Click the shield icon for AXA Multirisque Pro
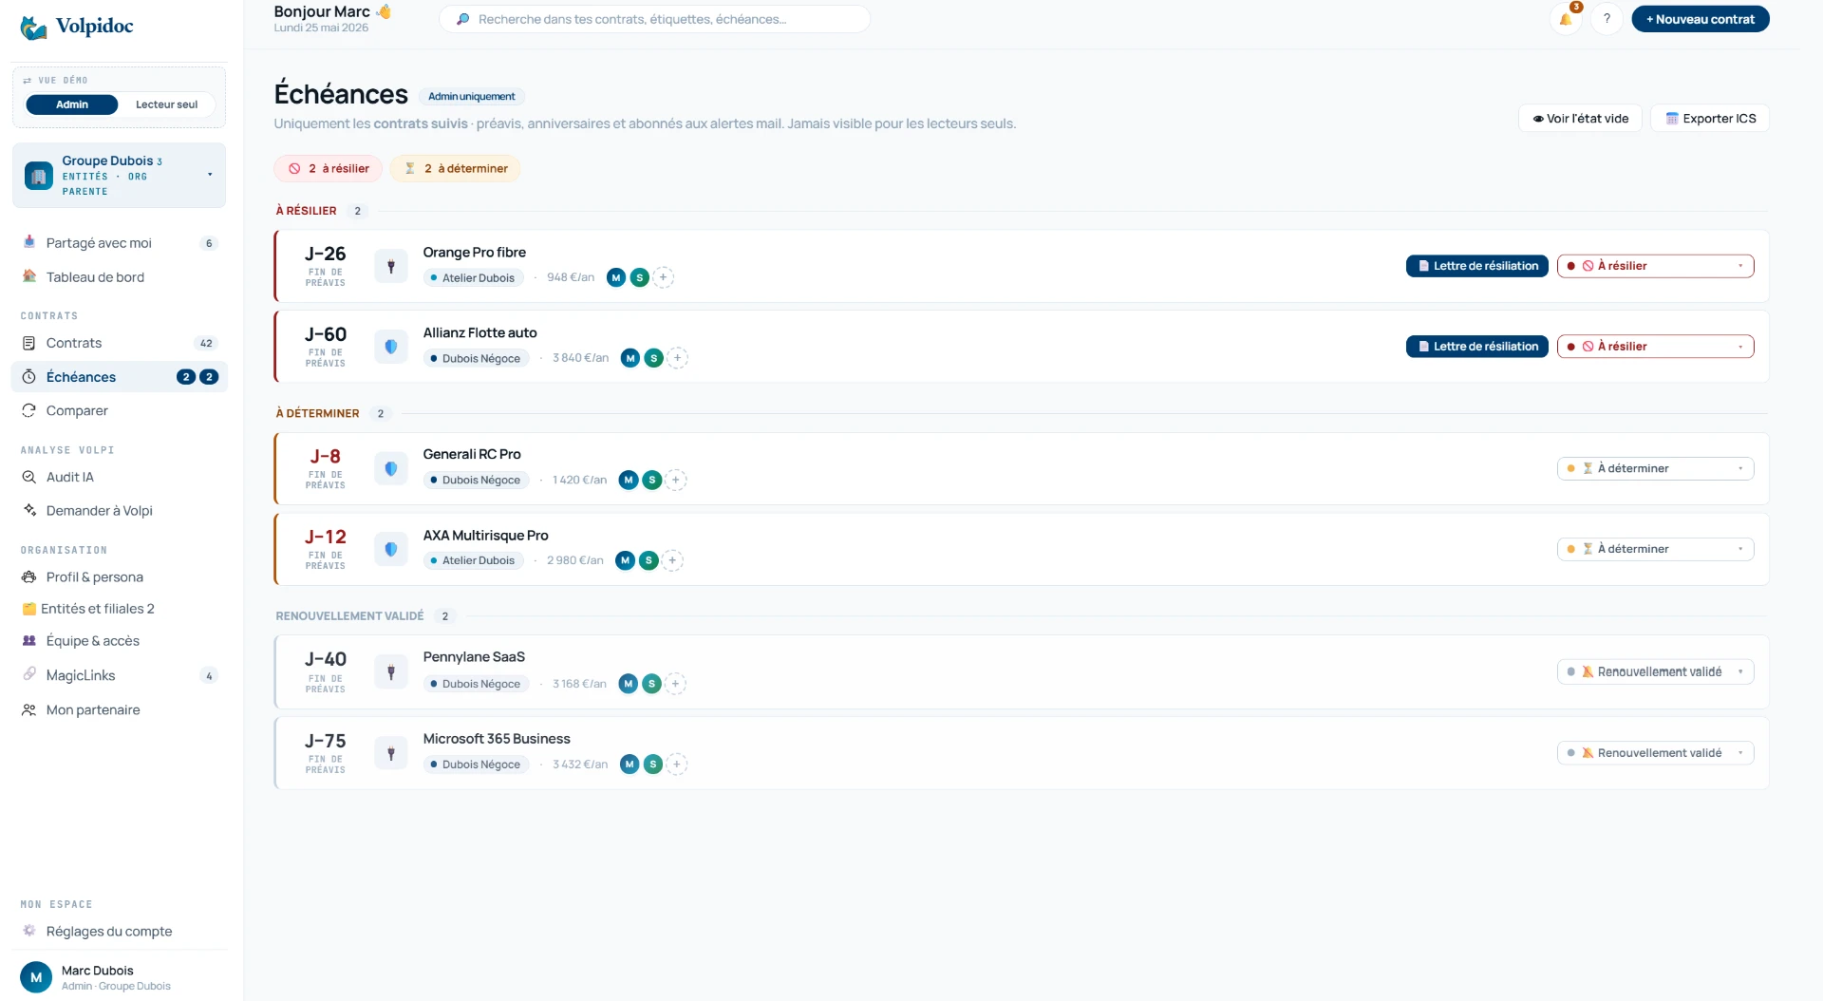The width and height of the screenshot is (1823, 1001). (391, 550)
